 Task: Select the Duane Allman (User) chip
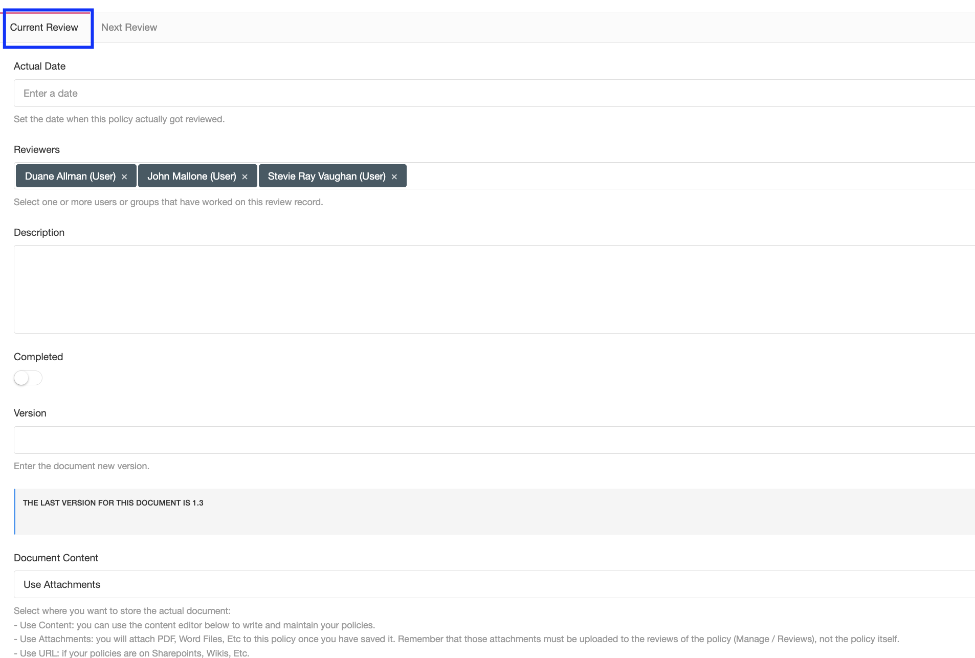[70, 176]
